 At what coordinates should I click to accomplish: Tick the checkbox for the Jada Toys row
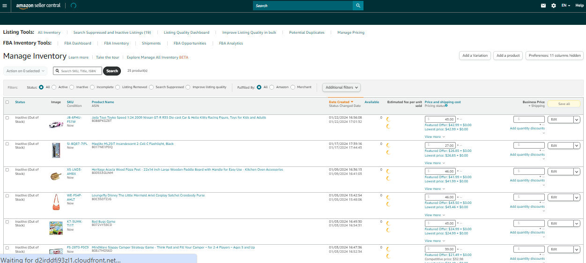(x=7, y=118)
